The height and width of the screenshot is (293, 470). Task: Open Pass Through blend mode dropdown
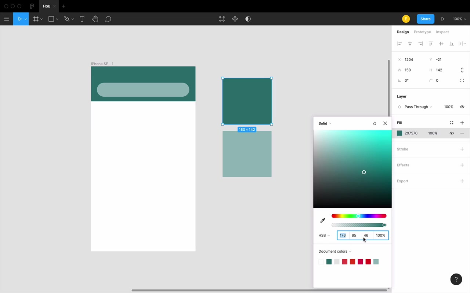click(418, 107)
